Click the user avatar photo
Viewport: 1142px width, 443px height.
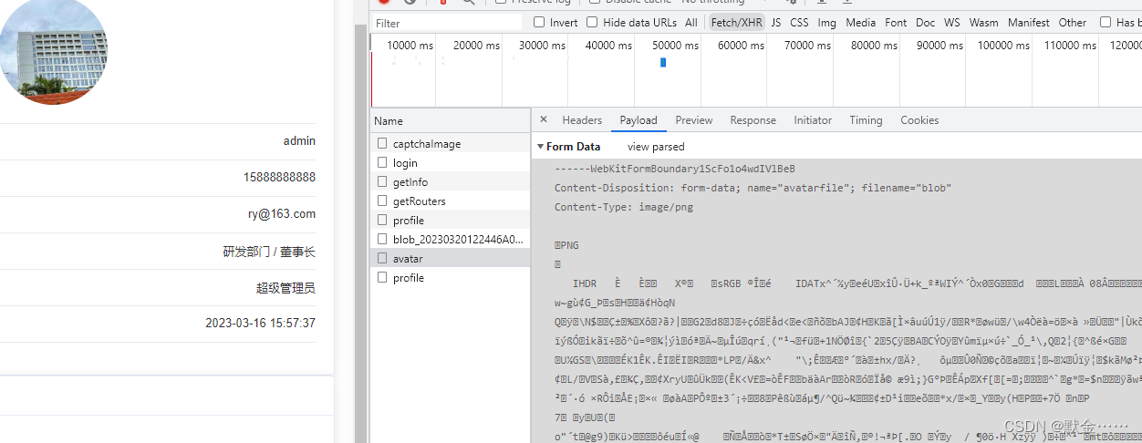tap(54, 50)
